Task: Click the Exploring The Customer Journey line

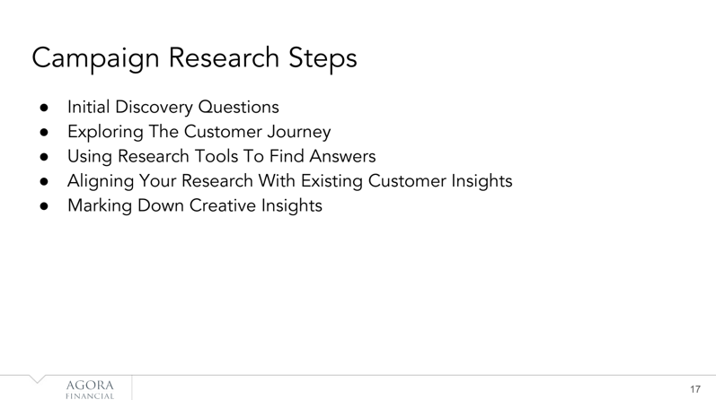Action: pyautogui.click(x=199, y=132)
